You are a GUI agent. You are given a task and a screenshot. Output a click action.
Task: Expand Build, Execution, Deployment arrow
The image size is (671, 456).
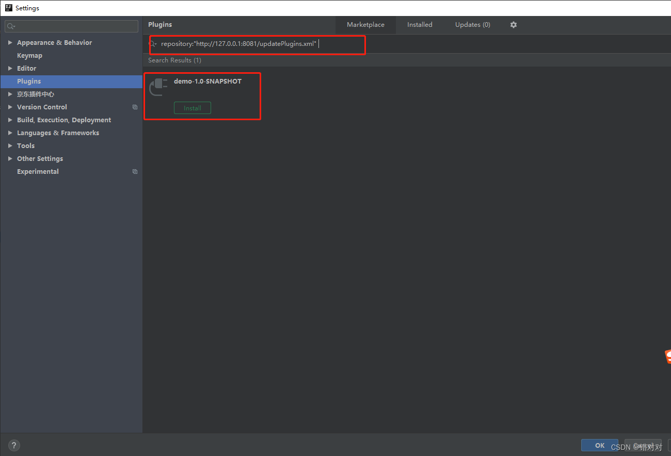[x=10, y=120]
